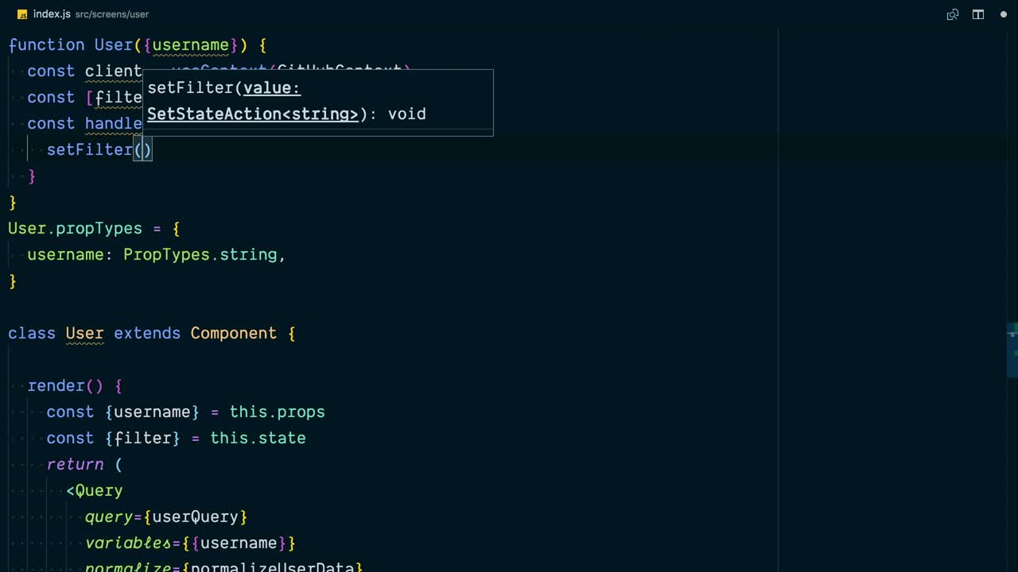Click User.propTypes in the code
This screenshot has height=572, width=1018.
76,229
